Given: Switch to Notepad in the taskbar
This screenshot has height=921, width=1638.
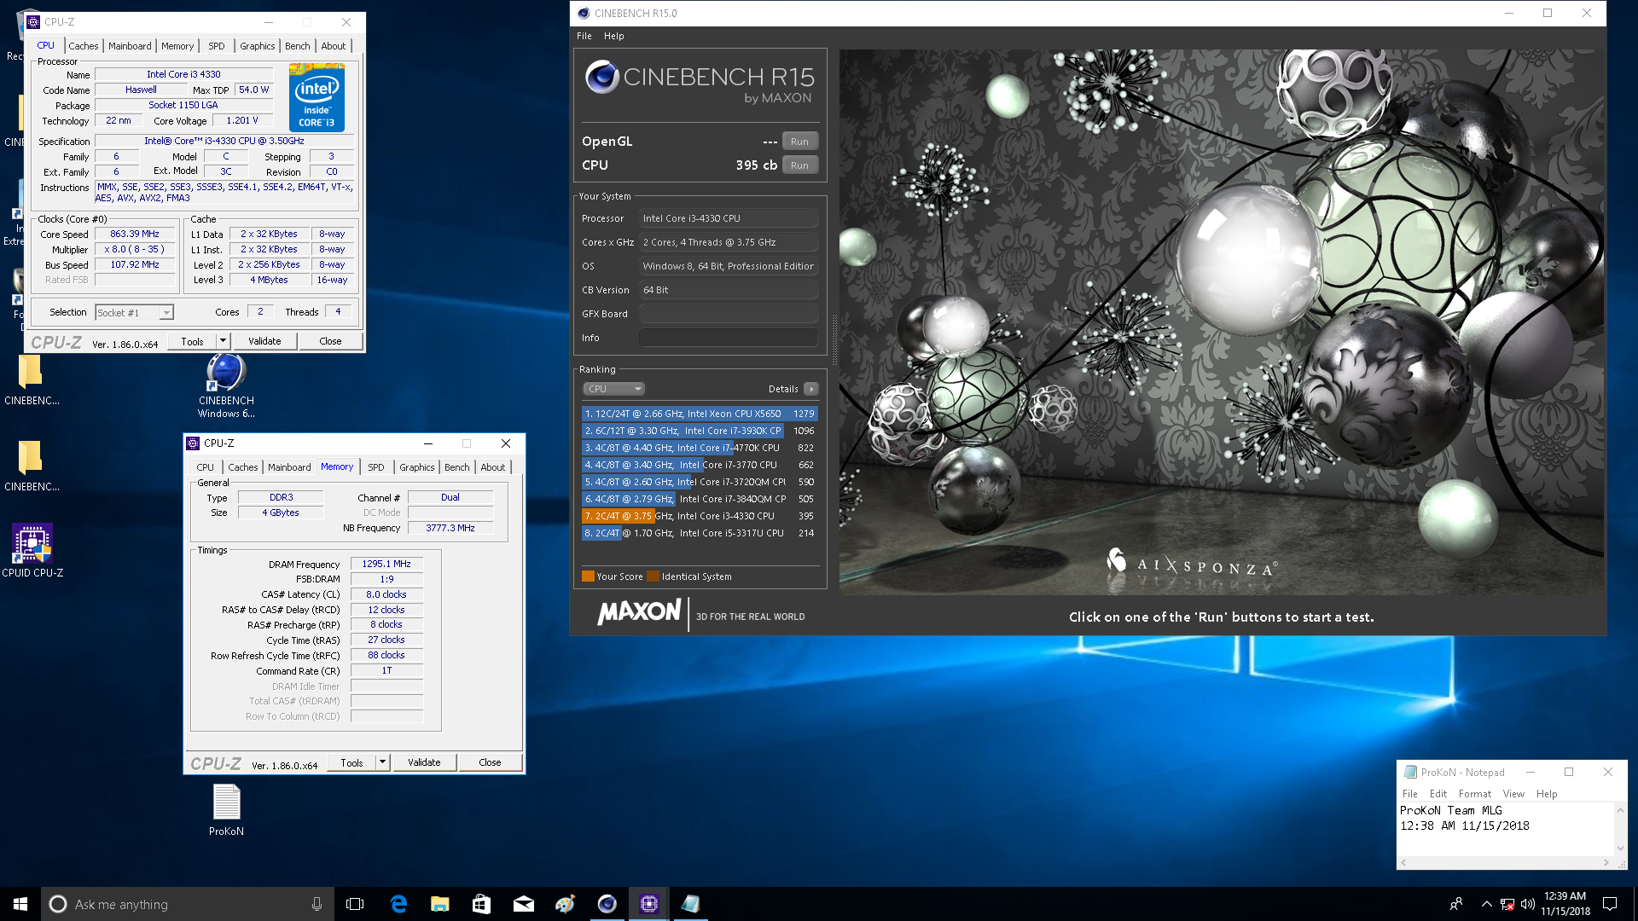Looking at the screenshot, I should (690, 904).
